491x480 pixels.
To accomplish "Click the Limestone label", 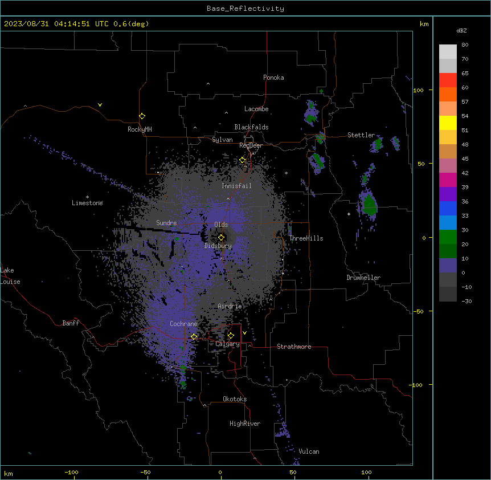I will point(87,203).
